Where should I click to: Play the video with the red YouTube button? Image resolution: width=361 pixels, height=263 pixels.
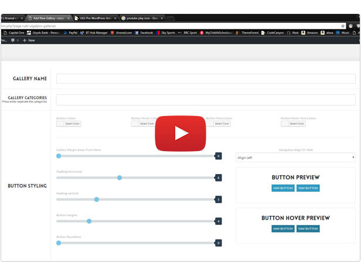(180, 134)
